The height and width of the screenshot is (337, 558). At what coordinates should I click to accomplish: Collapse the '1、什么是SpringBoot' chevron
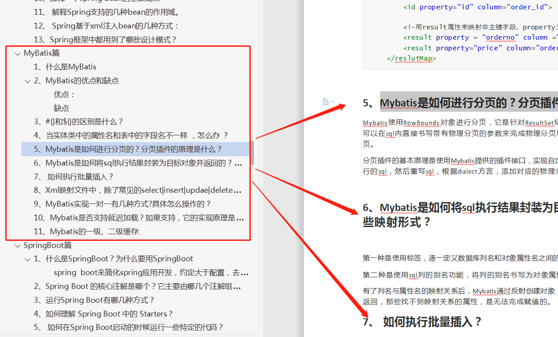click(x=28, y=259)
